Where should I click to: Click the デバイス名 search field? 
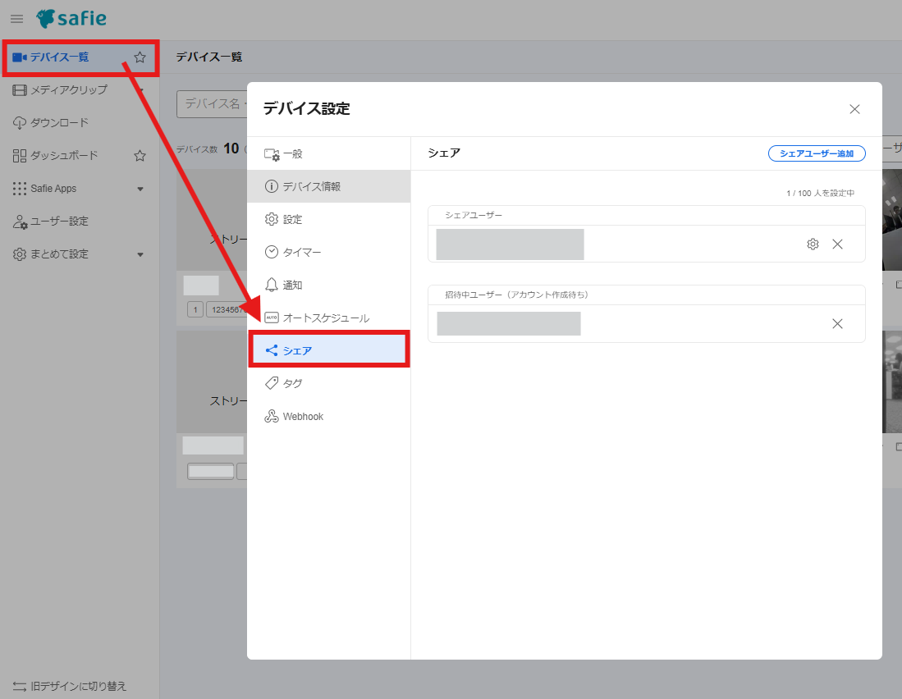point(212,104)
